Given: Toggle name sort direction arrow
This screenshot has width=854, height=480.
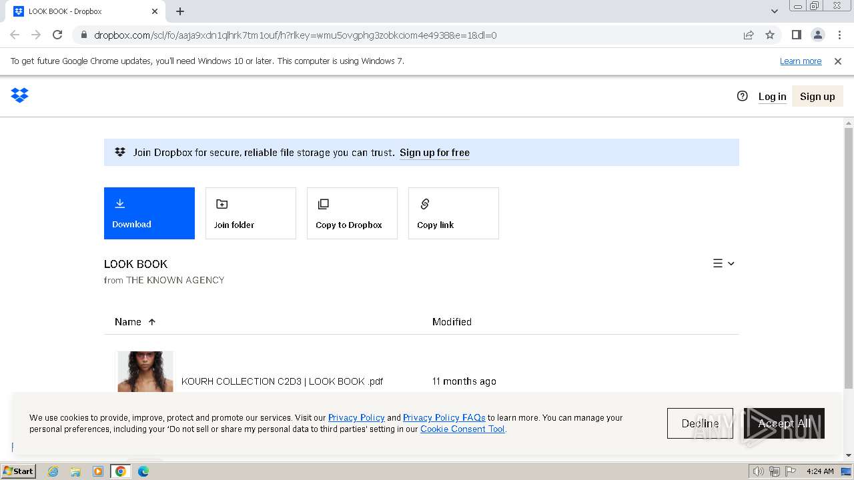Looking at the screenshot, I should pos(152,322).
